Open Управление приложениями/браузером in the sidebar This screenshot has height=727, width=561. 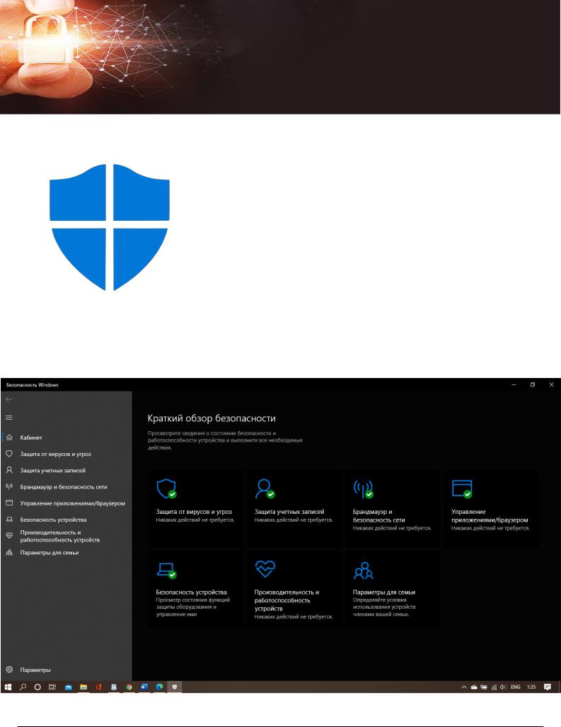(x=72, y=503)
